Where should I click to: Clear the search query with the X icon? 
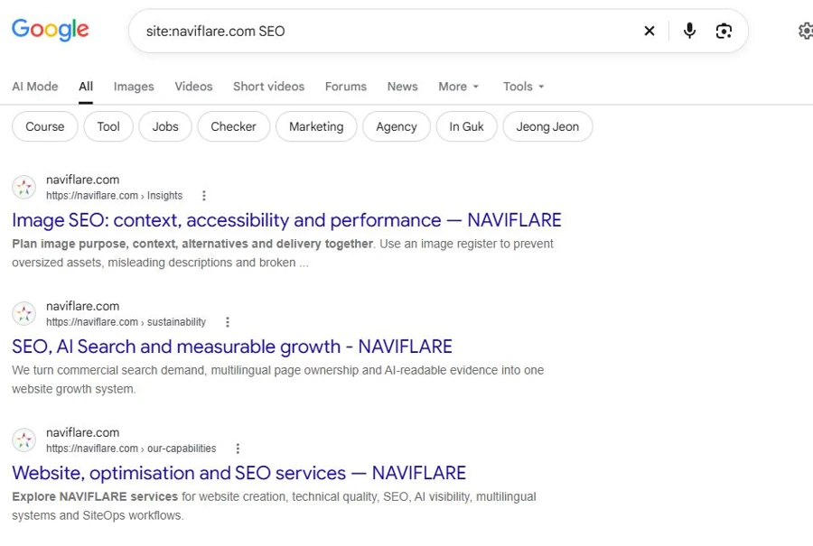(649, 31)
